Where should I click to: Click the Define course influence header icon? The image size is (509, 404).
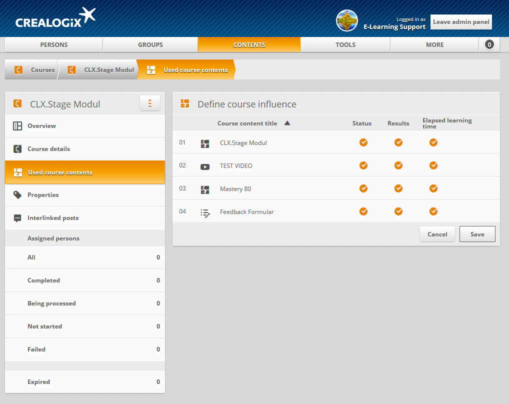[x=185, y=104]
